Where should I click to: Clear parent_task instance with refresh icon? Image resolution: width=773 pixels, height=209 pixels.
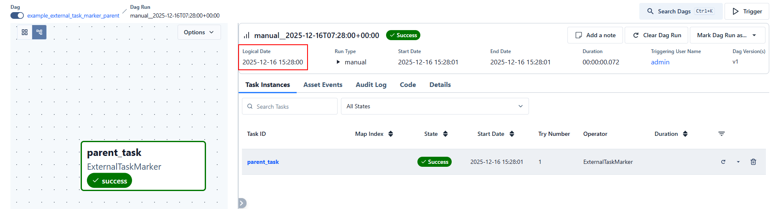723,162
